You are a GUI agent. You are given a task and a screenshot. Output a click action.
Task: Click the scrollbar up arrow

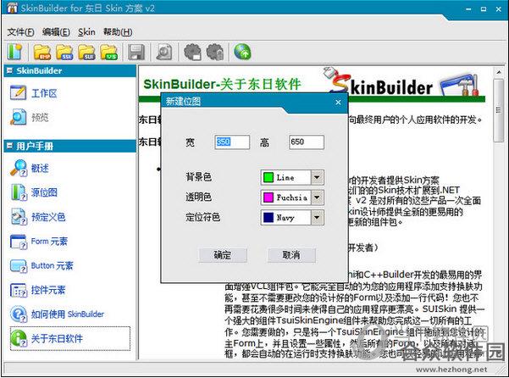coord(498,71)
